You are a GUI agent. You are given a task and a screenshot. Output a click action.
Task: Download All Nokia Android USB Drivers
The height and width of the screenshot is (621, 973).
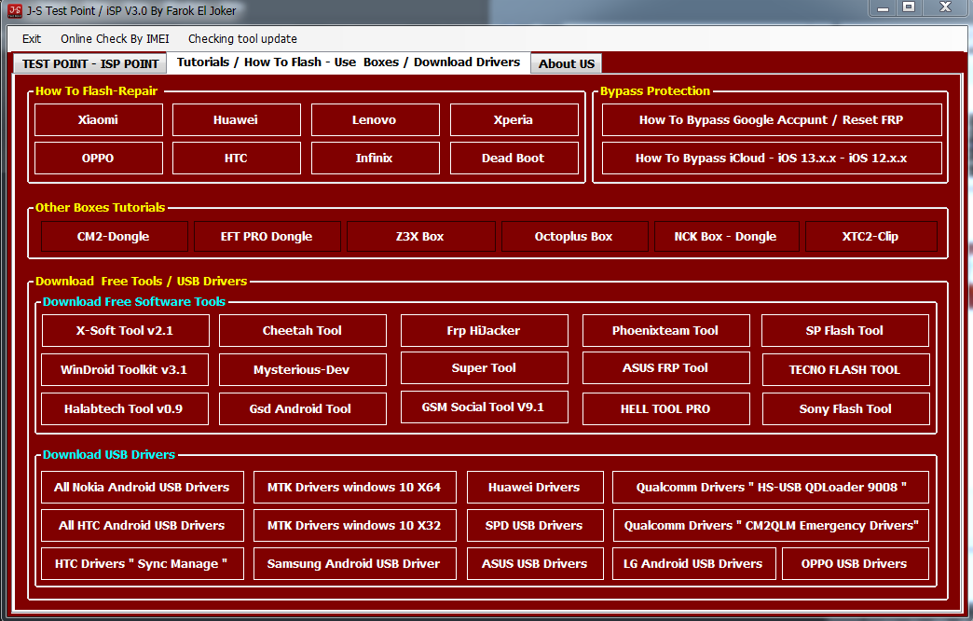pyautogui.click(x=142, y=487)
